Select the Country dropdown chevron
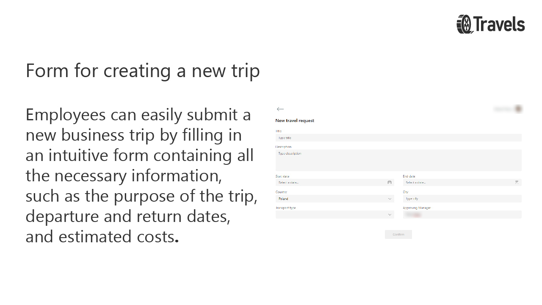Viewport: 542px width, 305px height. (390, 199)
